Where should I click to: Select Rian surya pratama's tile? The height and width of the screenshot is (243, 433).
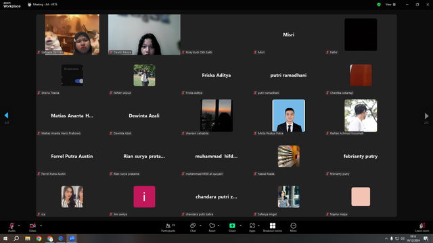coord(144,156)
